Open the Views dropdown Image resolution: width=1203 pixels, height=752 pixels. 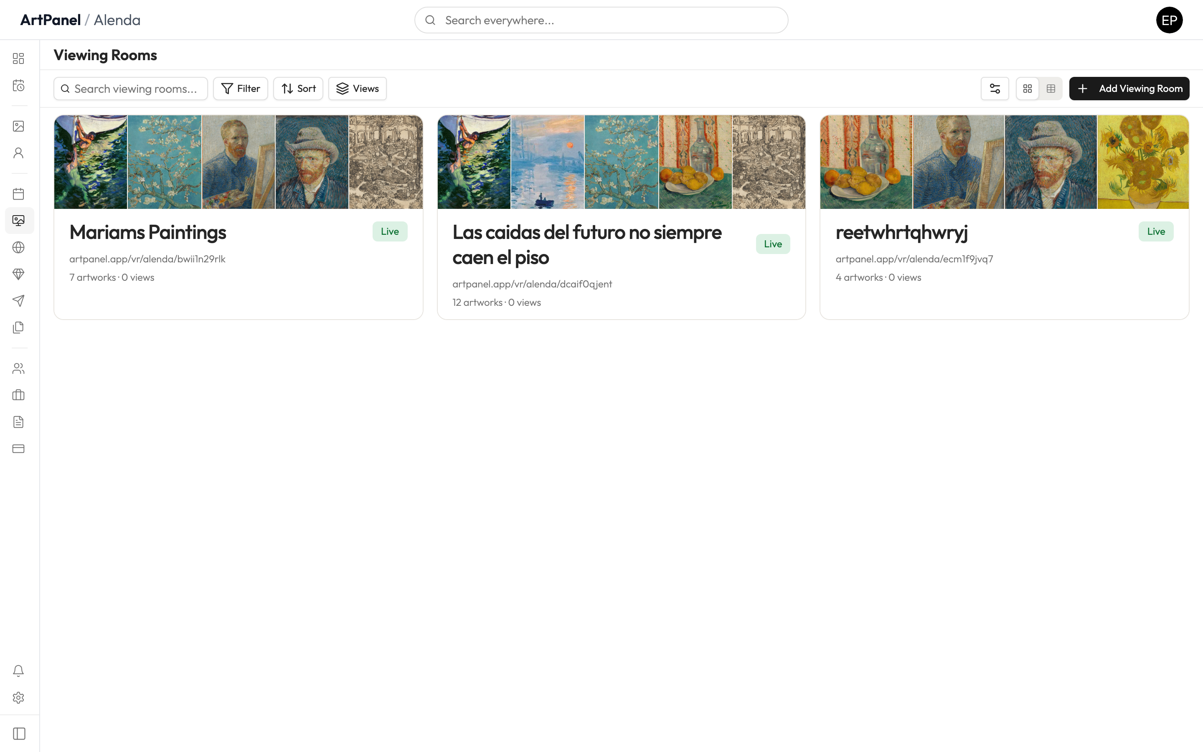(358, 89)
